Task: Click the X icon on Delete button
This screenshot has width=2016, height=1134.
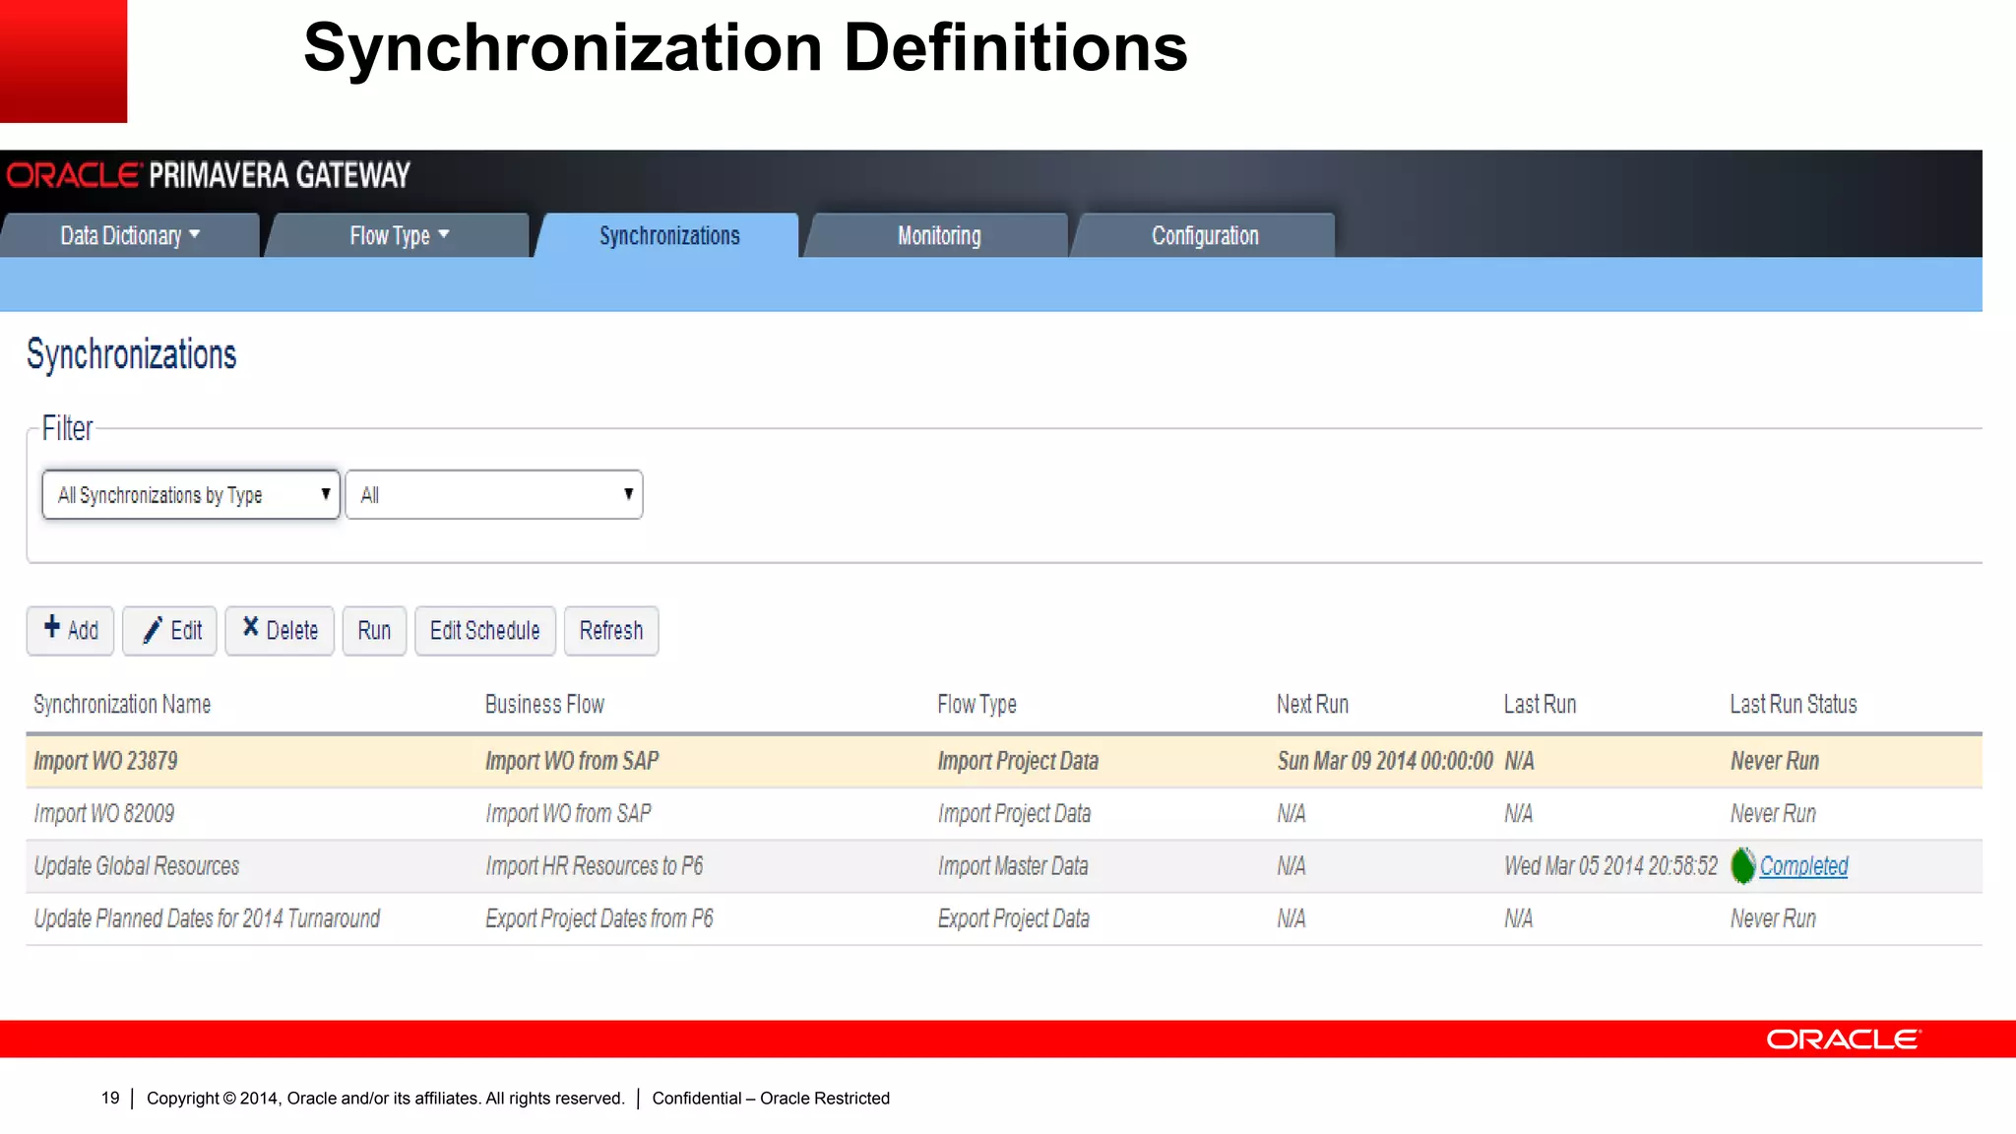Action: point(251,627)
